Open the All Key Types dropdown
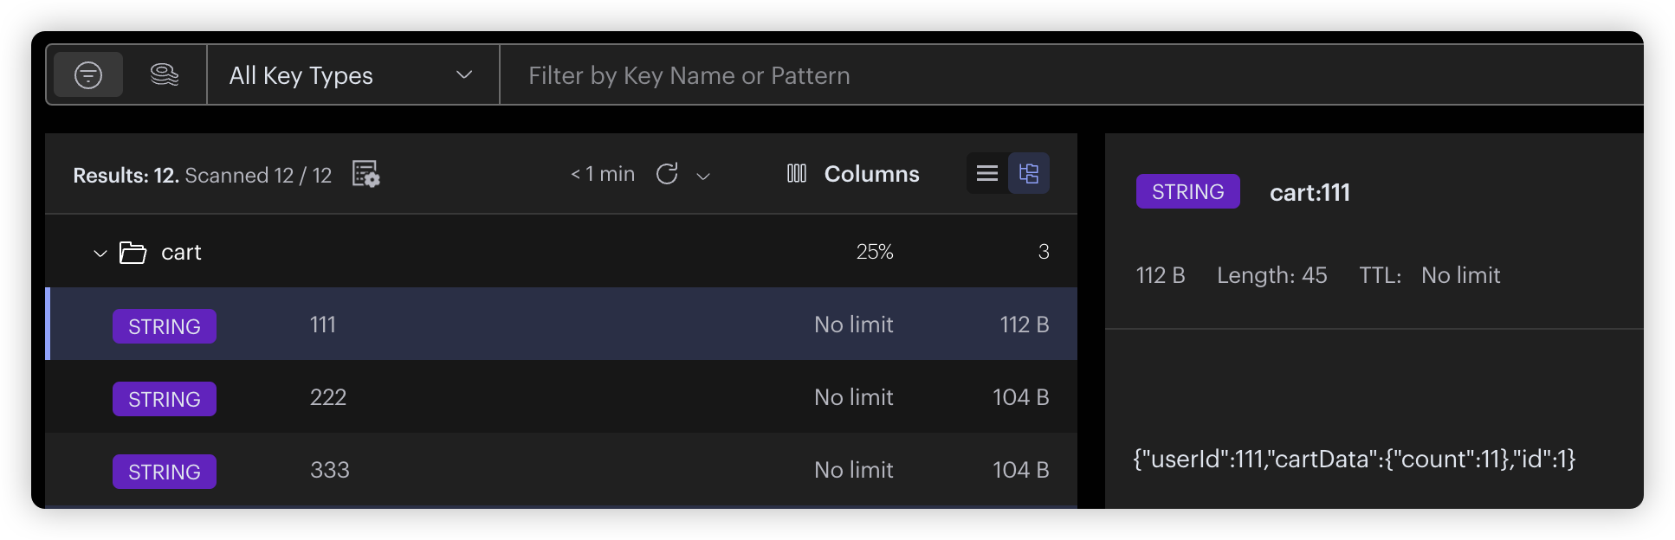 click(352, 75)
